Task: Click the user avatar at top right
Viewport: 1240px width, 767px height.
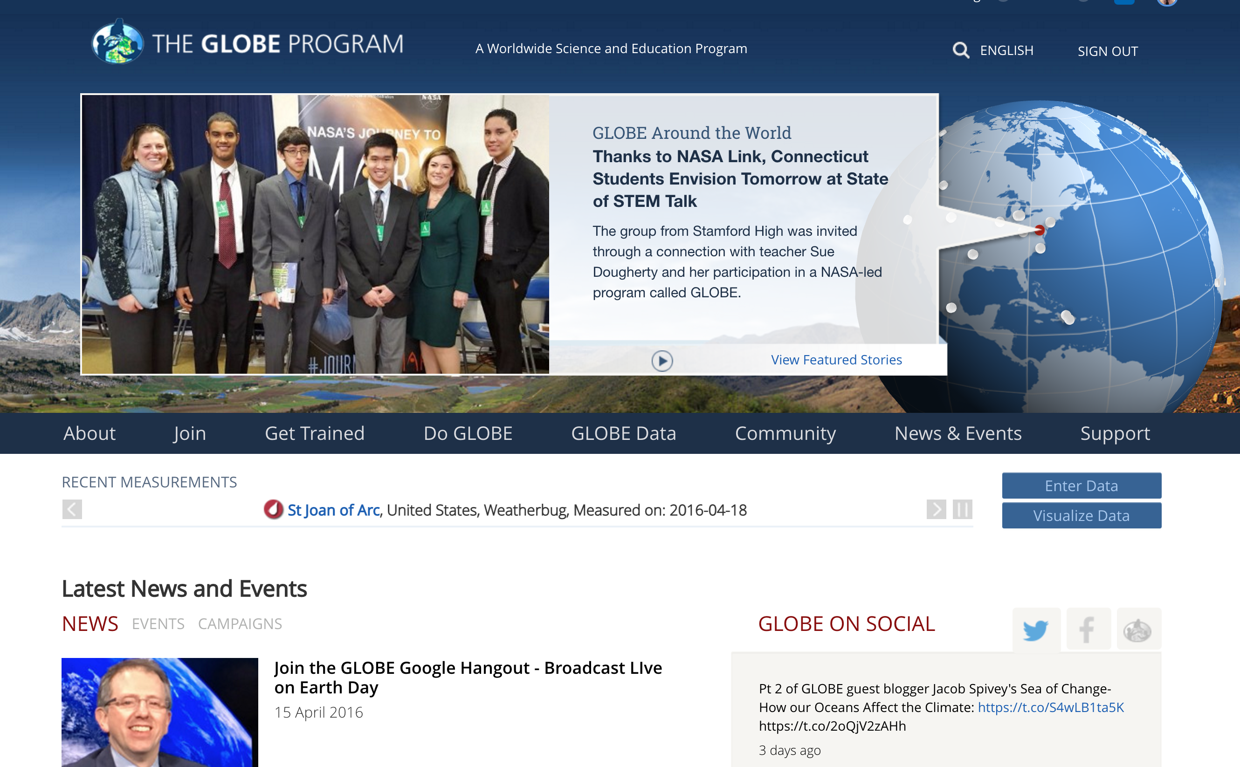Action: pyautogui.click(x=1166, y=2)
